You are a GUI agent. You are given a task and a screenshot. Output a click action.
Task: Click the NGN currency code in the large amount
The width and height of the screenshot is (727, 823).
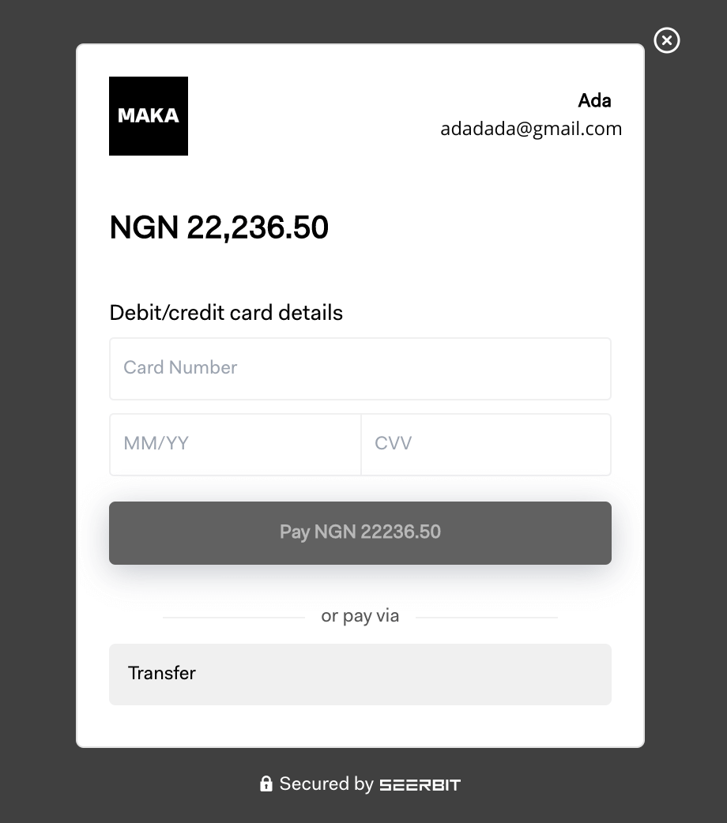coord(144,227)
